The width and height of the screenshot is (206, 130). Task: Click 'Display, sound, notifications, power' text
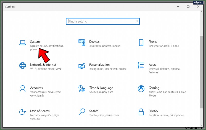click(47, 48)
